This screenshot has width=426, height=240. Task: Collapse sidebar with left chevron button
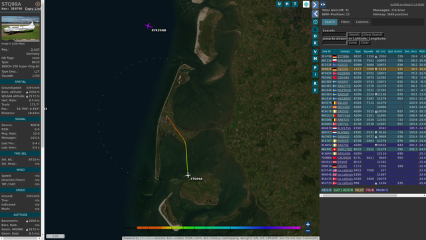point(315,13)
